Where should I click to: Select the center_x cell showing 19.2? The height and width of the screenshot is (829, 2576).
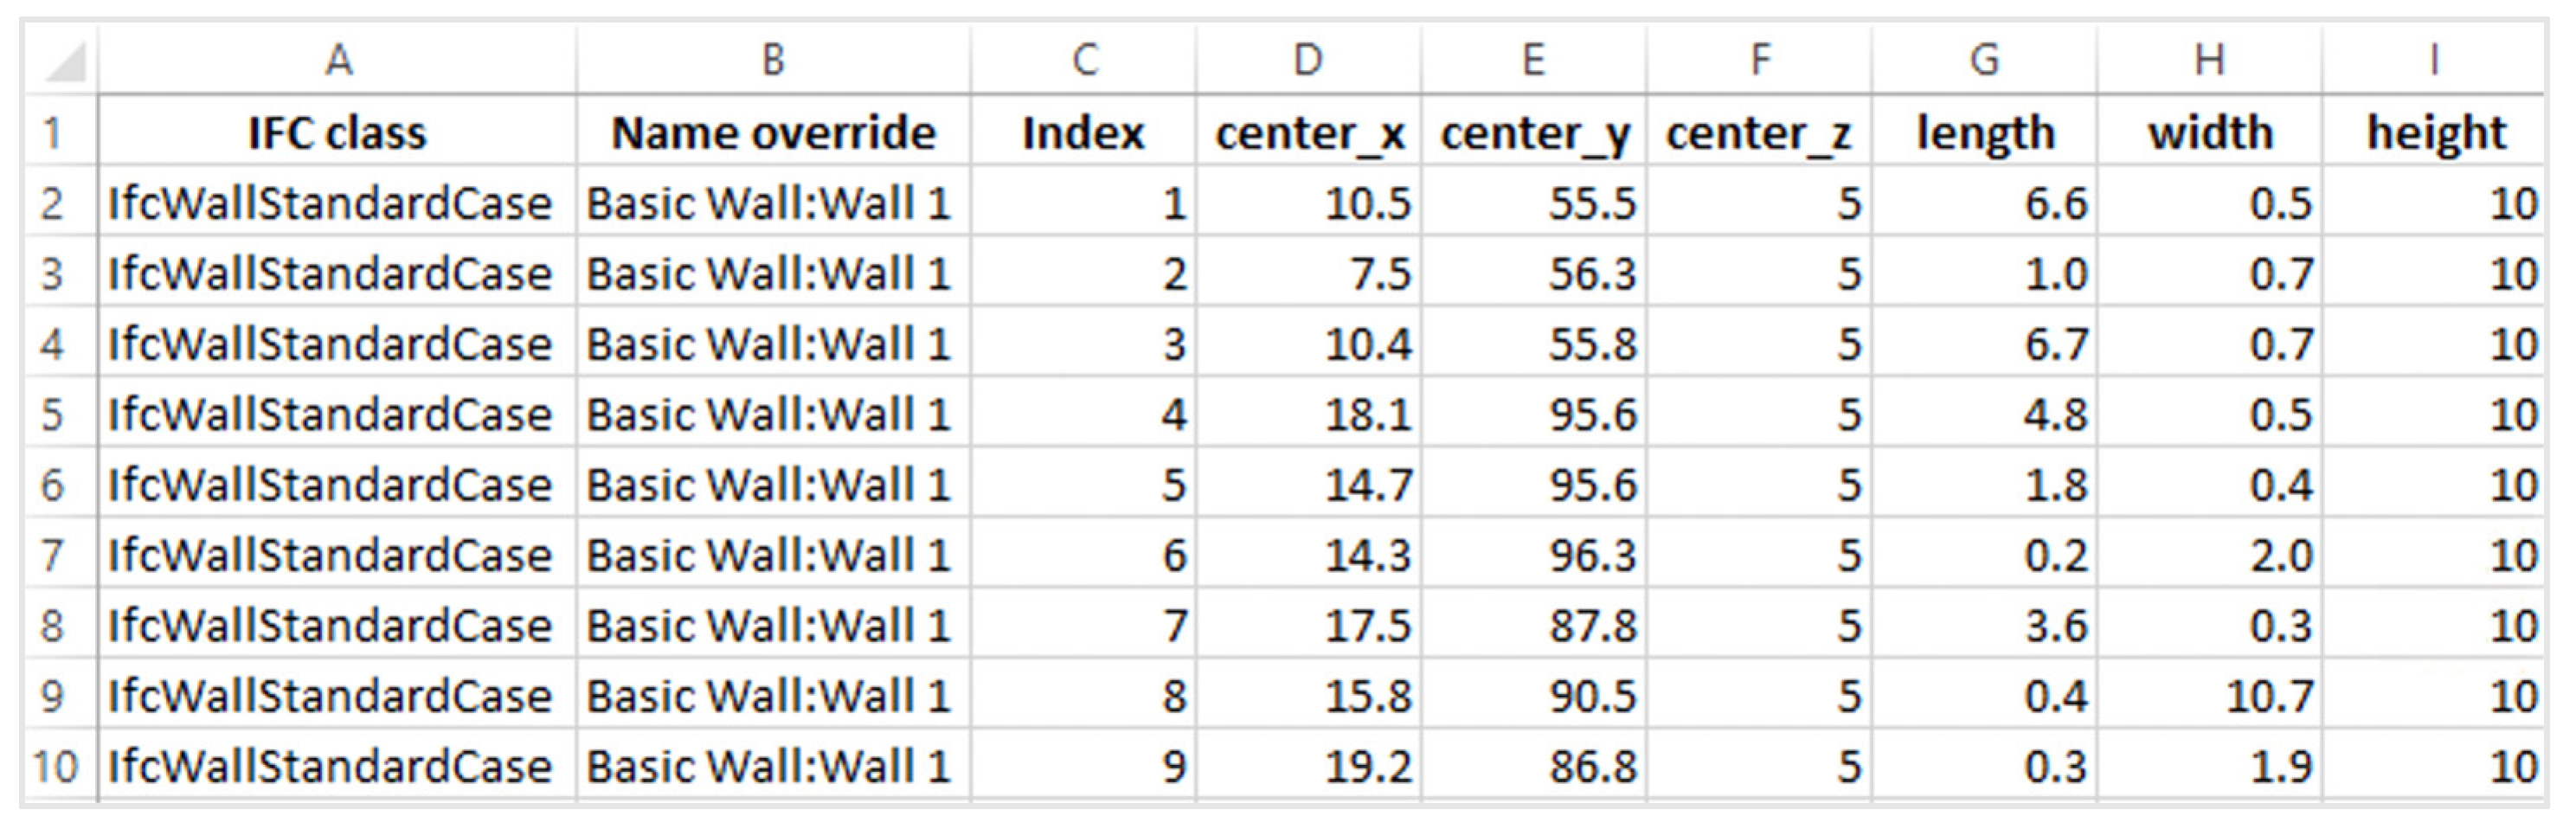(1309, 766)
